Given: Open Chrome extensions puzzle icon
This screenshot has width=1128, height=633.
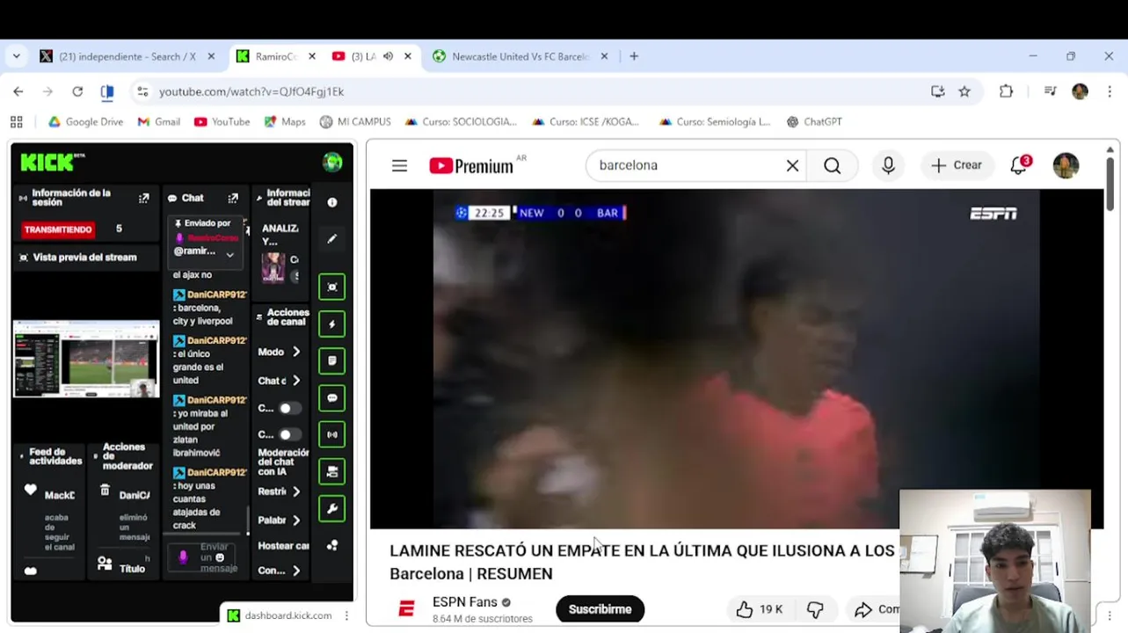Looking at the screenshot, I should (1007, 91).
